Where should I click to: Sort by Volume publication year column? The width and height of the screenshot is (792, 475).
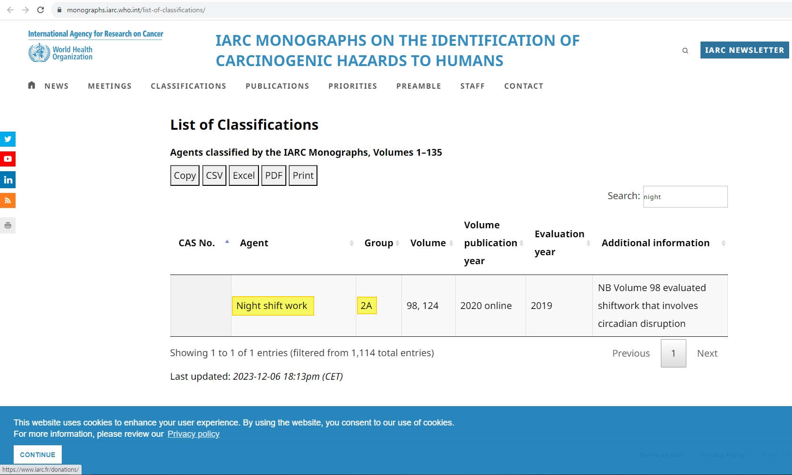tap(491, 243)
